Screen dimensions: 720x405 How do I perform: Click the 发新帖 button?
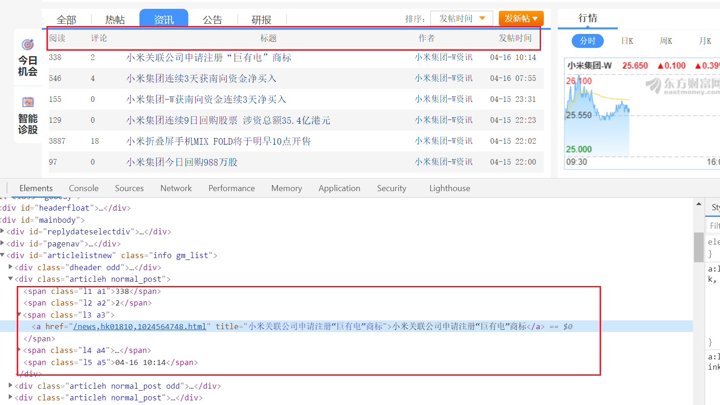click(521, 18)
